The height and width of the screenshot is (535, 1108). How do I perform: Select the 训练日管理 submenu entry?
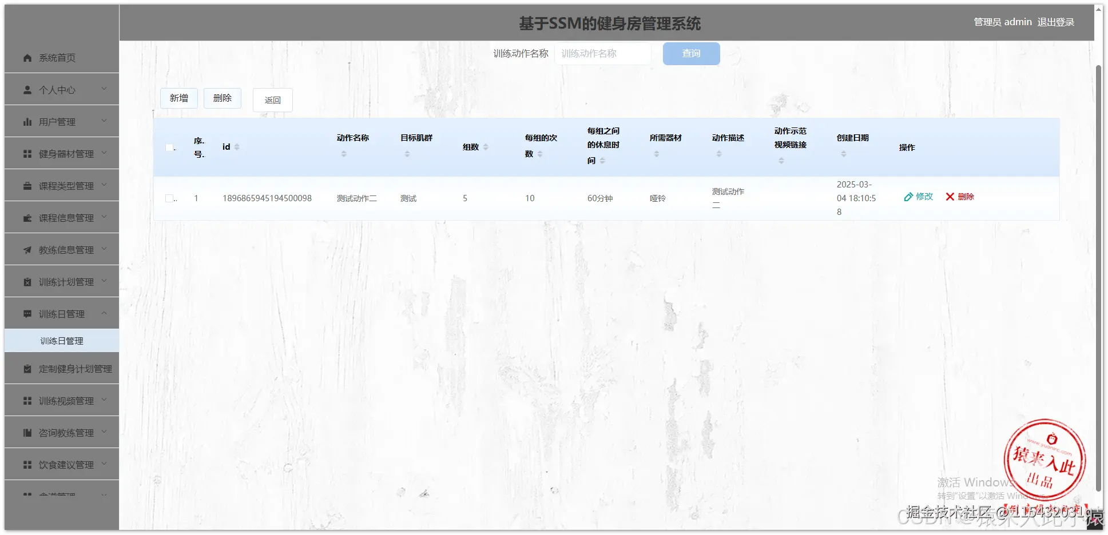[61, 341]
